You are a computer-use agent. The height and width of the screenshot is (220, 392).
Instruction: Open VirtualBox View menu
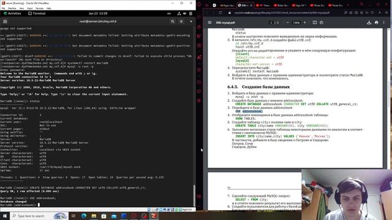[x=22, y=8]
